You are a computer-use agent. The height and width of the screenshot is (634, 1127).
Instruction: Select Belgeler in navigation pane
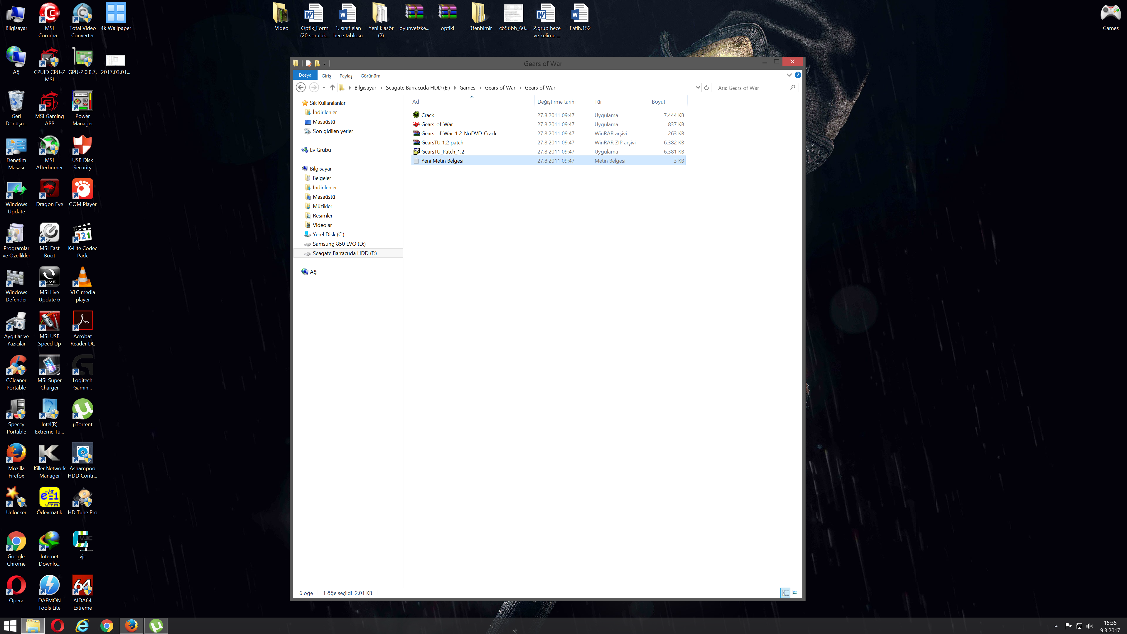pyautogui.click(x=322, y=178)
